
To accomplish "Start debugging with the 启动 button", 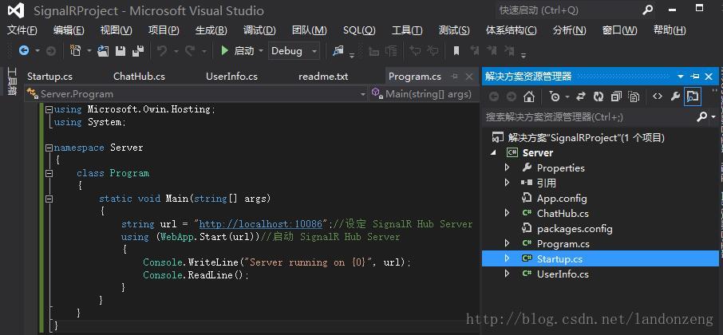I will 237,51.
